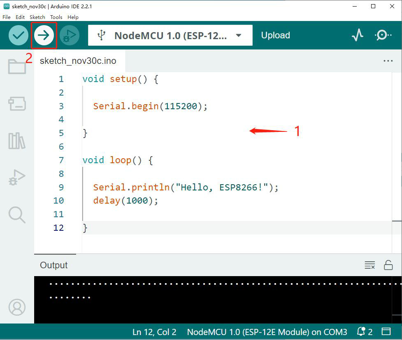Click the "Hello, ESP8266!" string in code

[x=222, y=187]
